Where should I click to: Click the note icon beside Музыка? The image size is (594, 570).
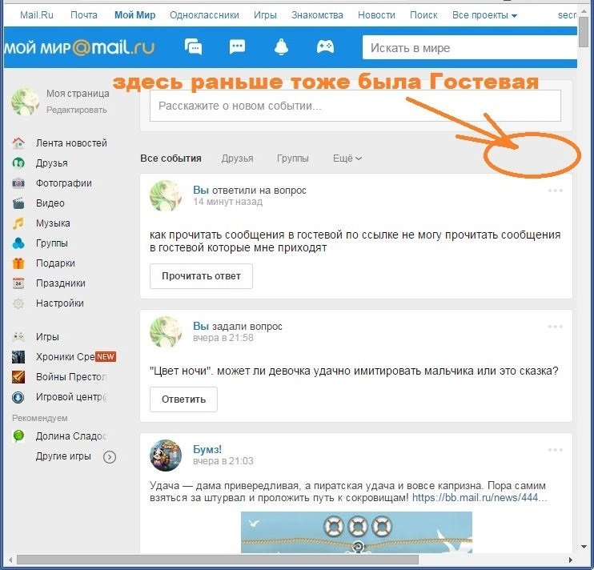pyautogui.click(x=18, y=223)
